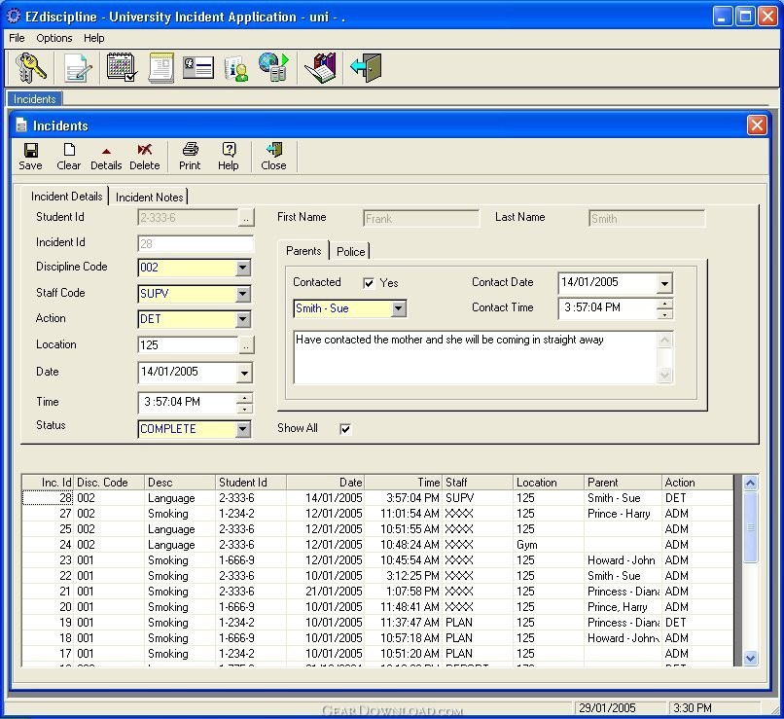Select incident row 17 in the list
Image resolution: width=784 pixels, height=719 pixels.
coord(377,654)
